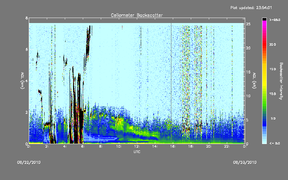Image resolution: width=288 pixels, height=180 pixels.
Task: Click the thick black precipitation column near 5:30 UTC
Action: (x=79, y=108)
